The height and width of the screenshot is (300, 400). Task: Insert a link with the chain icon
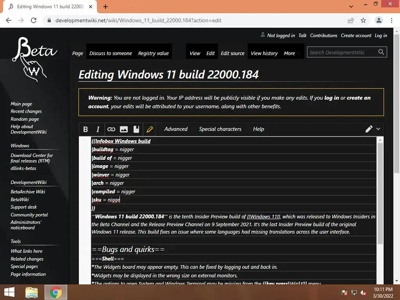(x=111, y=129)
